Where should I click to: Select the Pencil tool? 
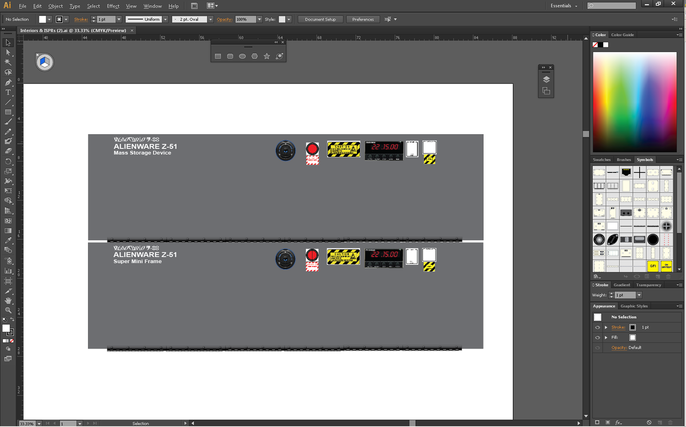click(x=8, y=131)
